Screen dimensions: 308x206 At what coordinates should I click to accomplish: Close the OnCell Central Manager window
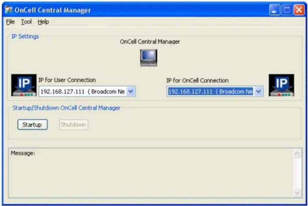pos(299,10)
